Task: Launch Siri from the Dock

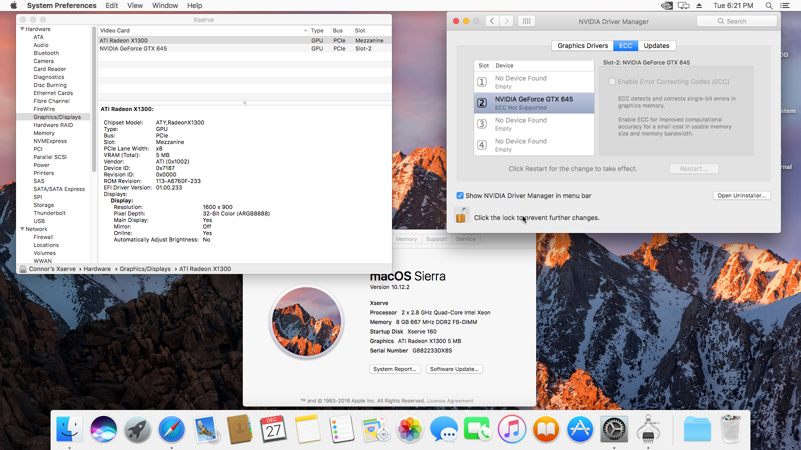Action: (x=103, y=429)
